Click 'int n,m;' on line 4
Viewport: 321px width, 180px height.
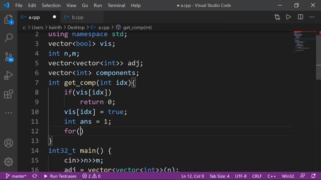pos(64,53)
